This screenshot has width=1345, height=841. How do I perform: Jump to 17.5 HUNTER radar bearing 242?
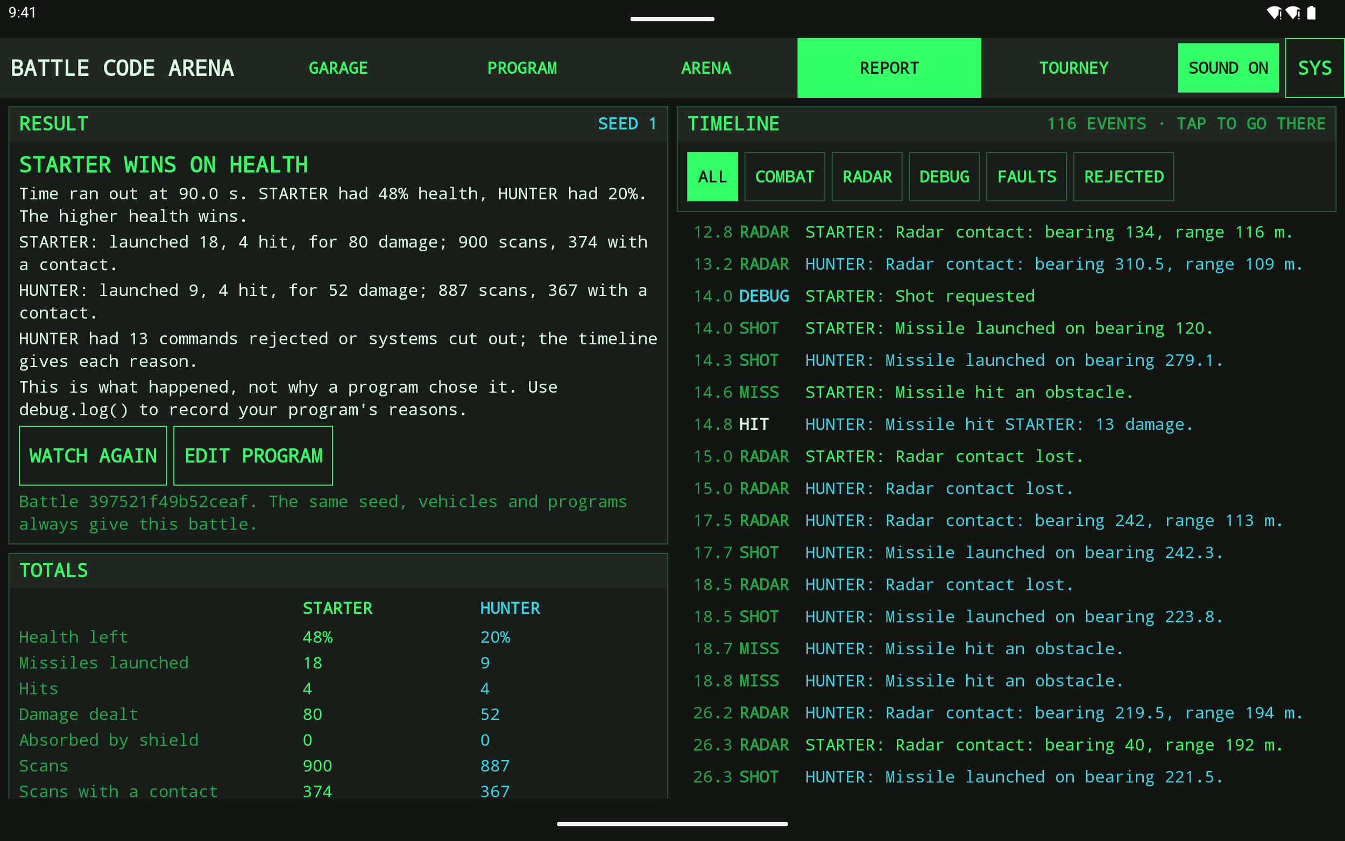point(1006,521)
